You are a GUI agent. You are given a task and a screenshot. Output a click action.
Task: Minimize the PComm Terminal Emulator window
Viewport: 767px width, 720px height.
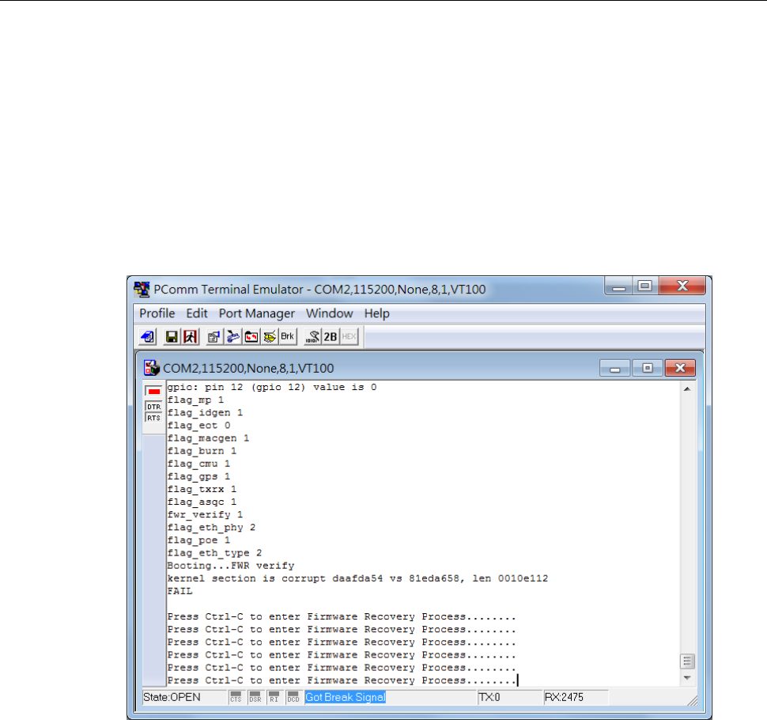click(x=619, y=286)
